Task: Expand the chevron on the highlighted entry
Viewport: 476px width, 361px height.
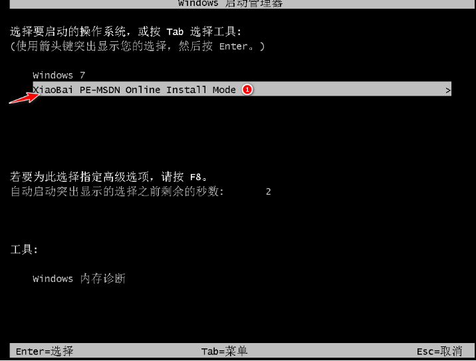Action: coord(448,90)
